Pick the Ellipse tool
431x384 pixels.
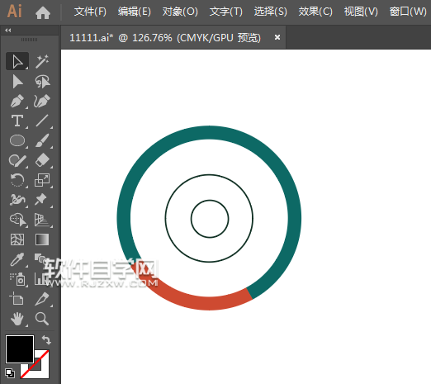coord(17,140)
